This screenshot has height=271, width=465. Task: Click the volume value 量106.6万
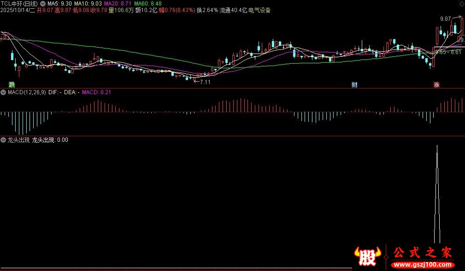[121, 11]
